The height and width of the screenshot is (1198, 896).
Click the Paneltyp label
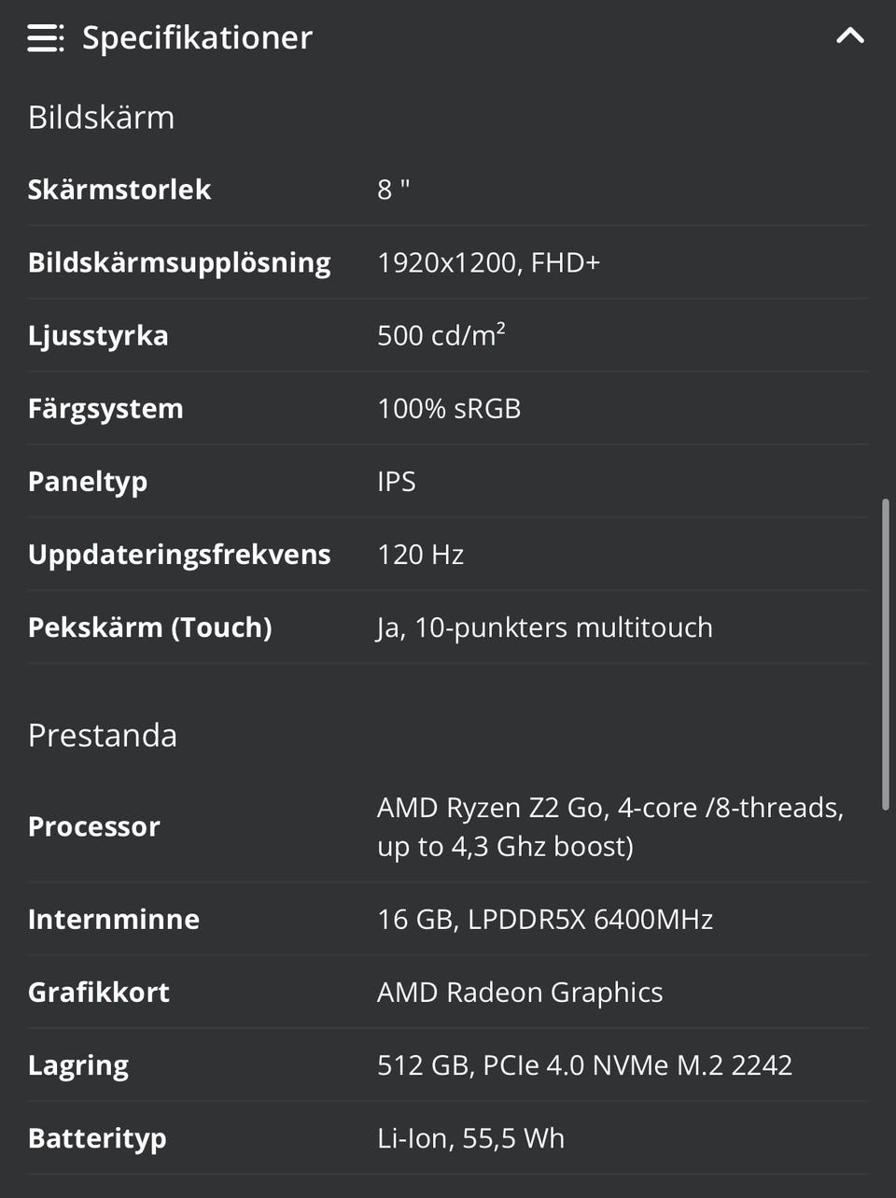click(88, 482)
